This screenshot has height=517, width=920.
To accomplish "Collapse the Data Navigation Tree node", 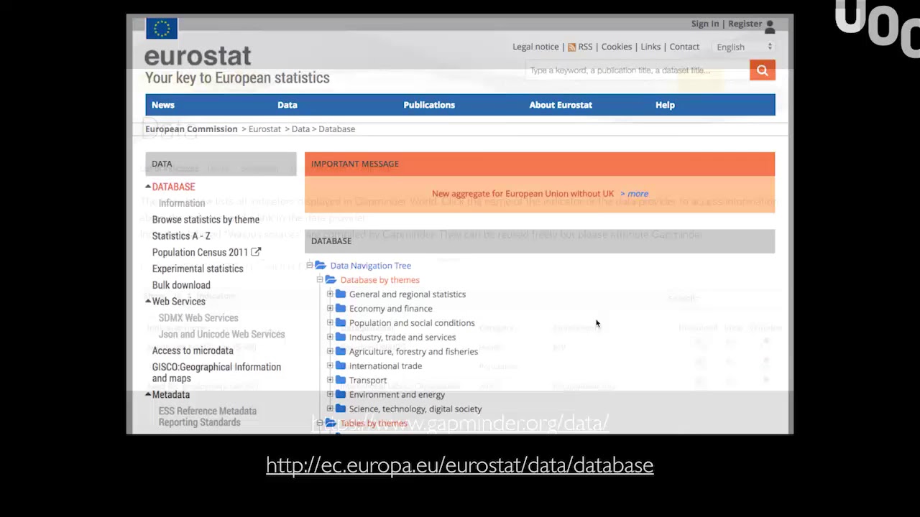I will pyautogui.click(x=310, y=266).
